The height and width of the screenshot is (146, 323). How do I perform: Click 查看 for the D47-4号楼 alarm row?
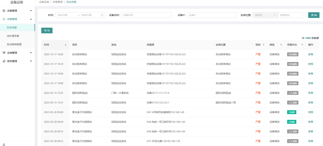pyautogui.click(x=310, y=112)
